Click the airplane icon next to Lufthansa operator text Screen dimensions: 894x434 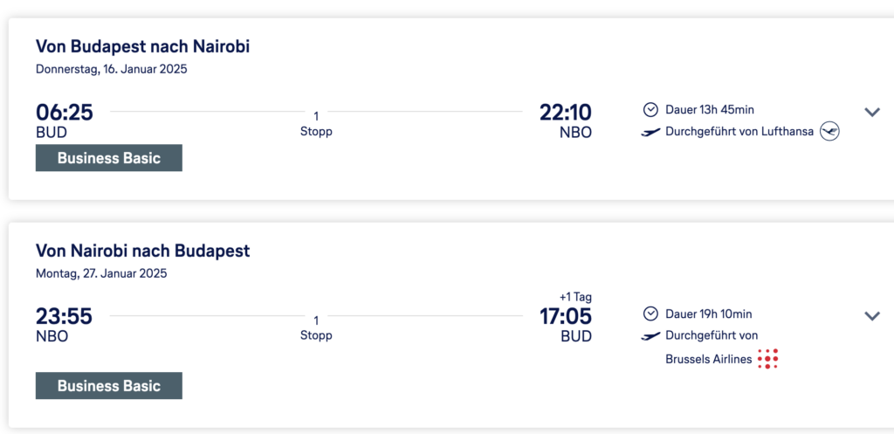coord(650,132)
